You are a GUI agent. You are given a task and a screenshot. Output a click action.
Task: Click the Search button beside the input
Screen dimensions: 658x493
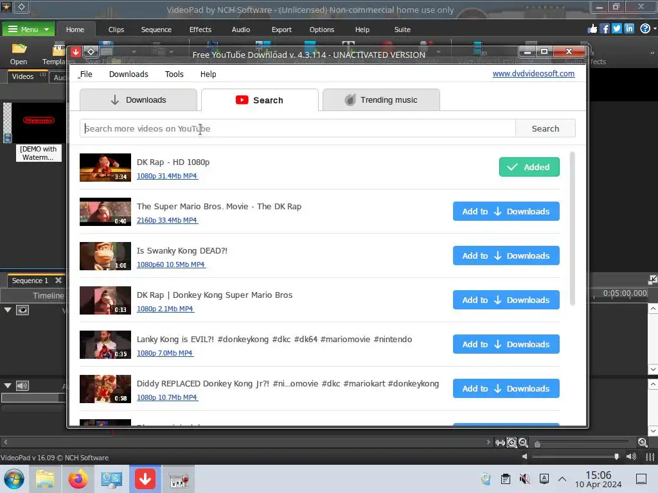[x=545, y=128]
